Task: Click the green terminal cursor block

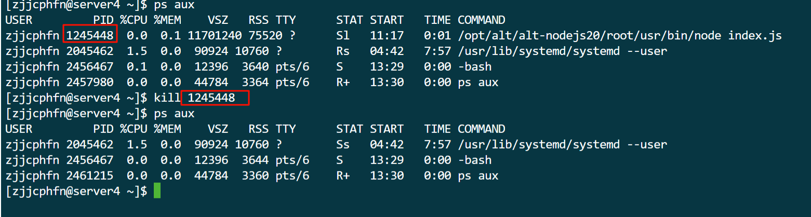Action: 157,192
